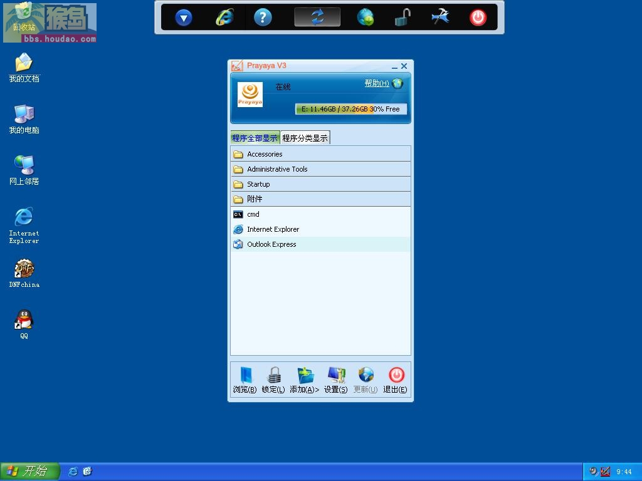Click the 锁定(L) lock icon
The image size is (642, 481).
tap(273, 380)
